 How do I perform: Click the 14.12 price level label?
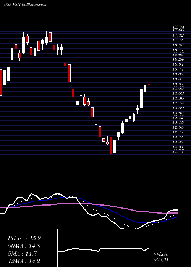[x=178, y=103]
